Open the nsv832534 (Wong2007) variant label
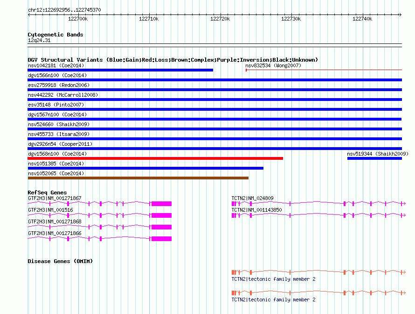415x314 pixels. pos(273,65)
